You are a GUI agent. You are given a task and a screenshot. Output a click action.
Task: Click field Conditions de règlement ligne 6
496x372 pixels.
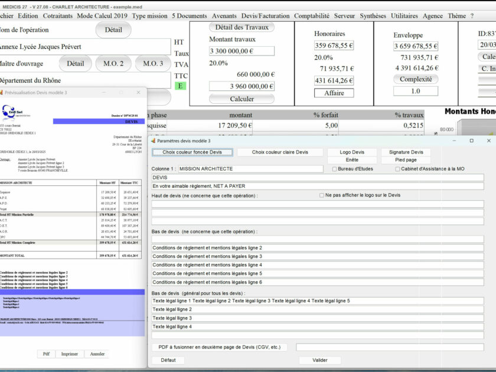[318, 282]
